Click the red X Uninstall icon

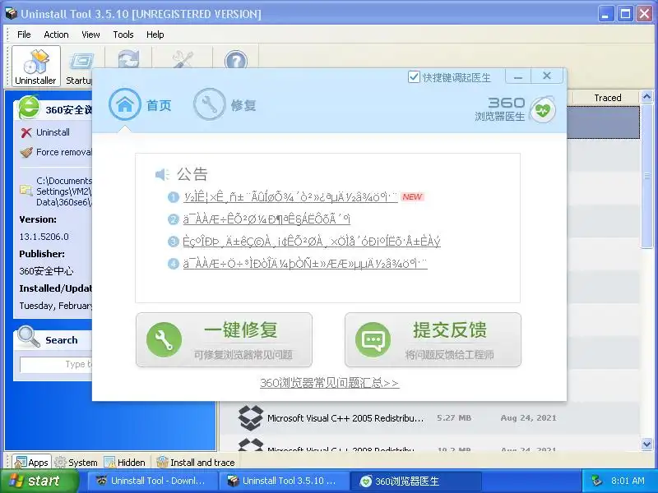click(x=26, y=133)
